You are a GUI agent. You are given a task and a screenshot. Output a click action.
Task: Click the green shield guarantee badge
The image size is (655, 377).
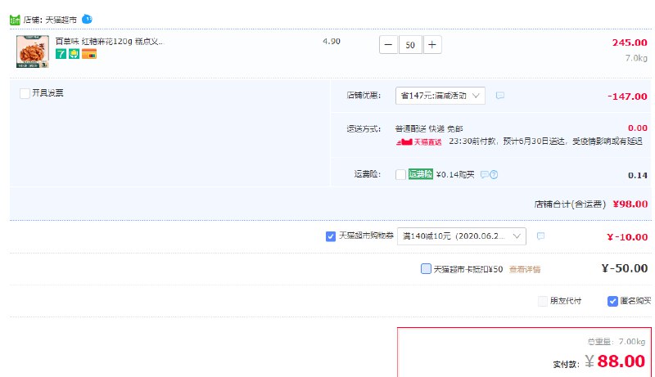[74, 54]
